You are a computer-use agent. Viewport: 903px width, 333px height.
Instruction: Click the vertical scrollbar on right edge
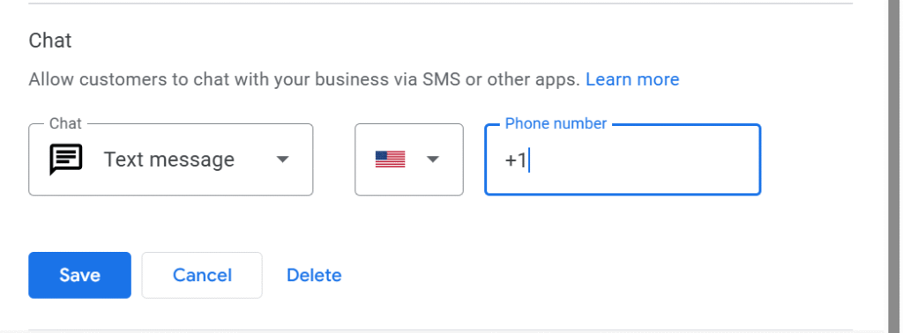(x=895, y=166)
